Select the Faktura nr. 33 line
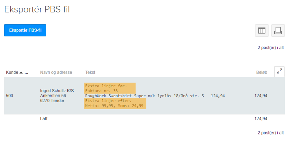This screenshot has height=146, width=287. pyautogui.click(x=101, y=91)
